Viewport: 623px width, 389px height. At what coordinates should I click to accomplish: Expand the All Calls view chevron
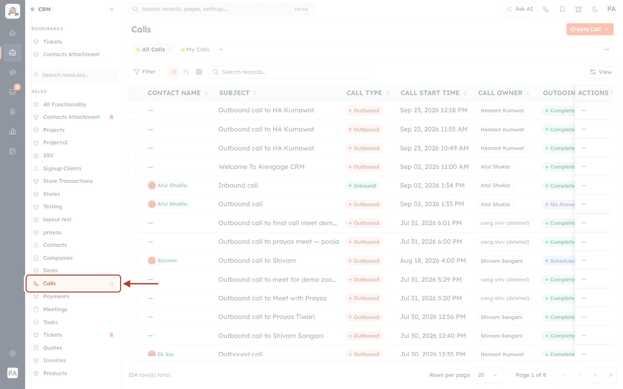tap(169, 50)
